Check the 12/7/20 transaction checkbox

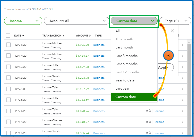click(8, 89)
